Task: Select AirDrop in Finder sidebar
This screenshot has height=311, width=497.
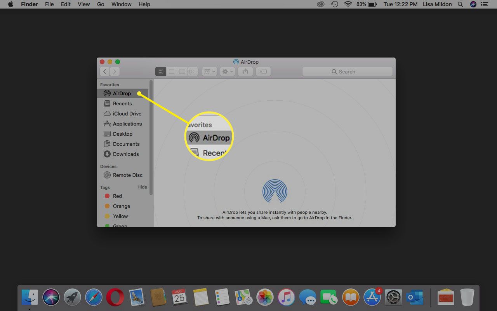Action: [122, 93]
